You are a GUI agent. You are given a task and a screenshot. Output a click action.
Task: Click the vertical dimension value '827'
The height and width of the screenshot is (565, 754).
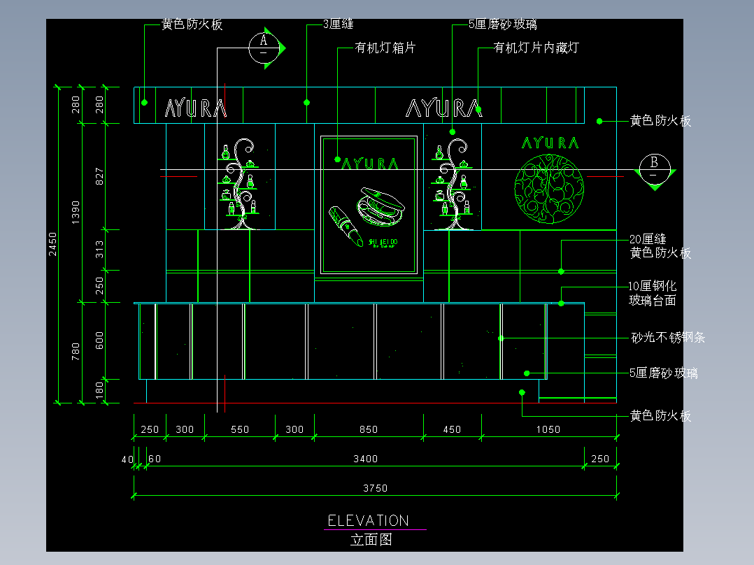tap(99, 176)
